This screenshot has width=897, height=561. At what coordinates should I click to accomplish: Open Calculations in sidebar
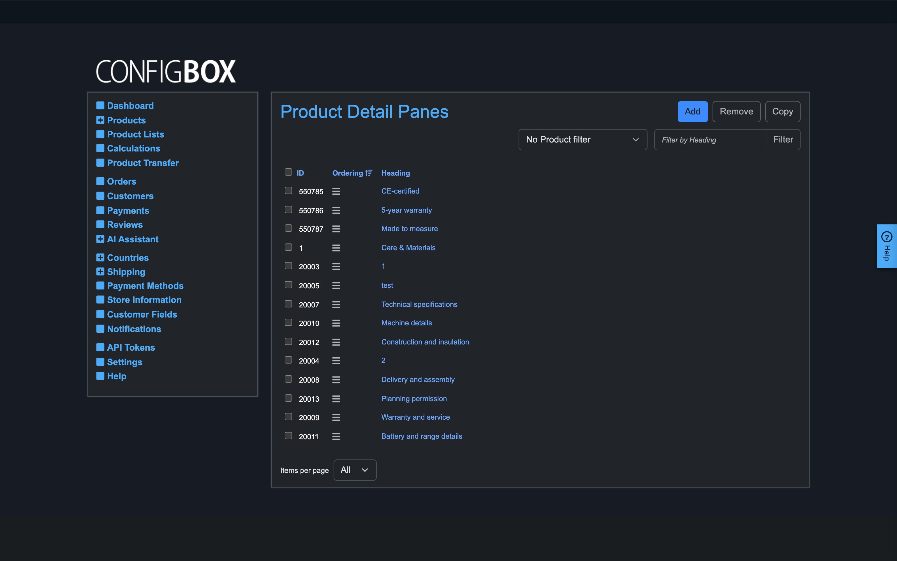pyautogui.click(x=133, y=148)
